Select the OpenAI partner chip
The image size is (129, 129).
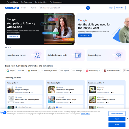pos(65,71)
